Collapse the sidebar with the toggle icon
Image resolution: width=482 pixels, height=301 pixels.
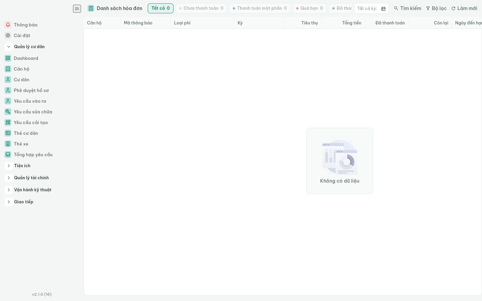(77, 9)
